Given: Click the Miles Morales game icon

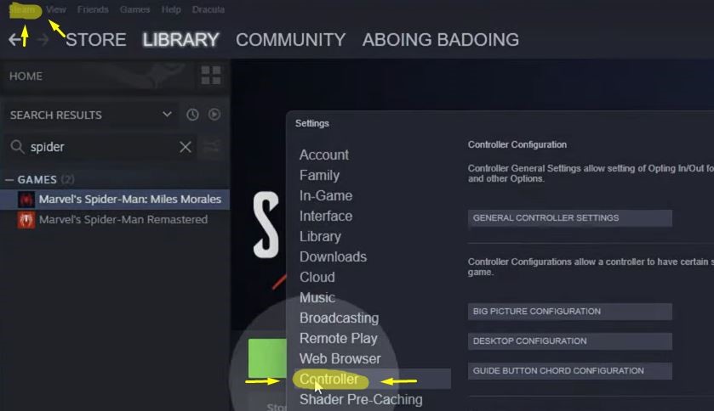Looking at the screenshot, I should [x=26, y=200].
